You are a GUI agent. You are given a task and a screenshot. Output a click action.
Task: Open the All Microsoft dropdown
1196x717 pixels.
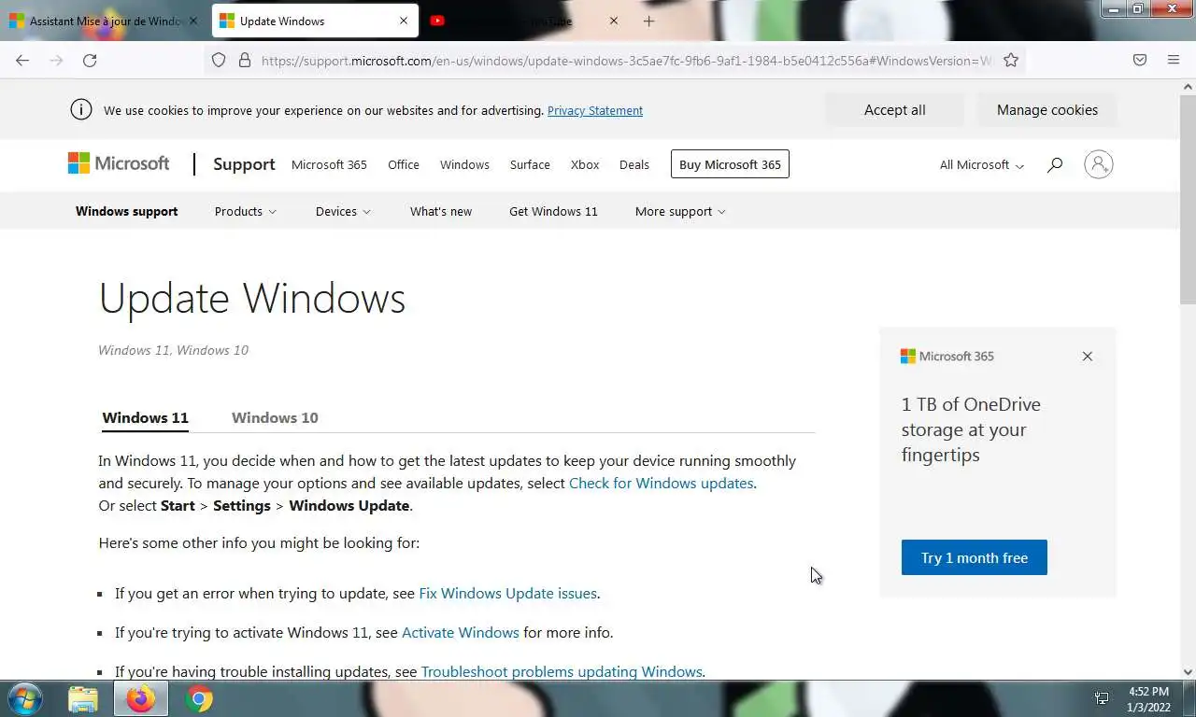coord(982,165)
